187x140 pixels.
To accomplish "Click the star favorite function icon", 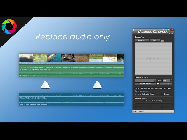I will pos(158,84).
